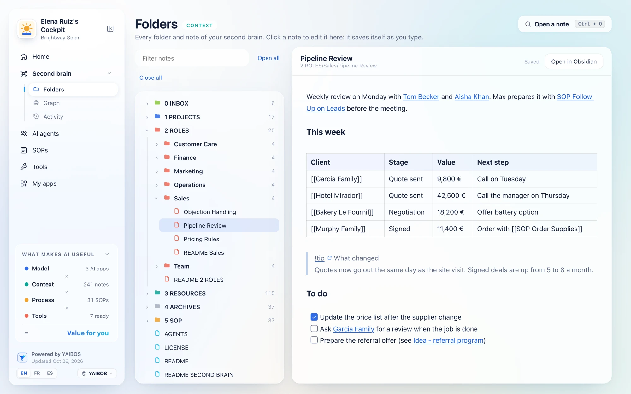The height and width of the screenshot is (394, 631).
Task: Click the My apps grid icon
Action: click(x=24, y=183)
